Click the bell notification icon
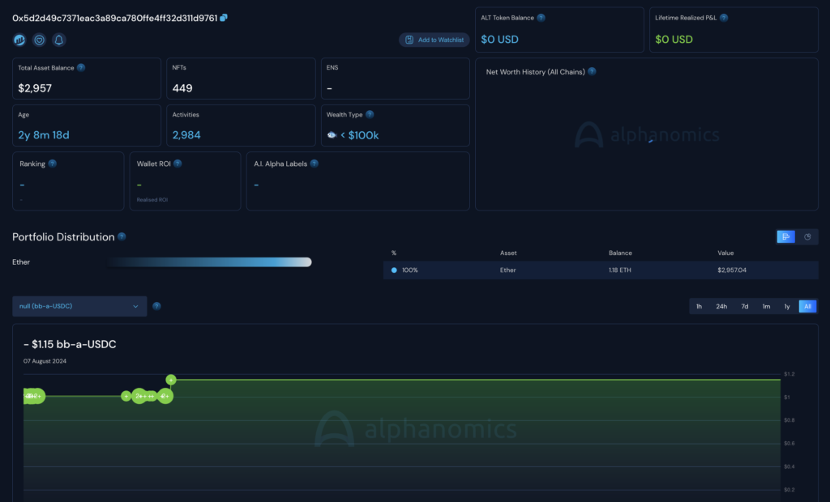Image resolution: width=830 pixels, height=502 pixels. coord(59,40)
